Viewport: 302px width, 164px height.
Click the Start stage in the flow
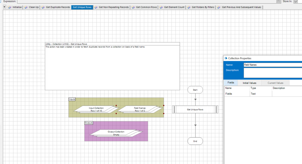[x=195, y=90]
